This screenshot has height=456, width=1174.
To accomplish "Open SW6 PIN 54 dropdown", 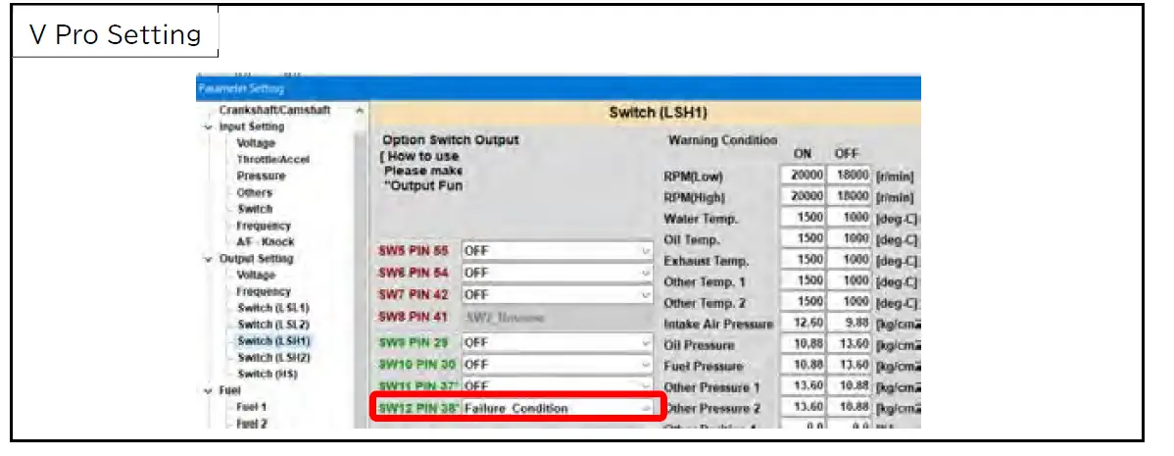I will tap(557, 273).
